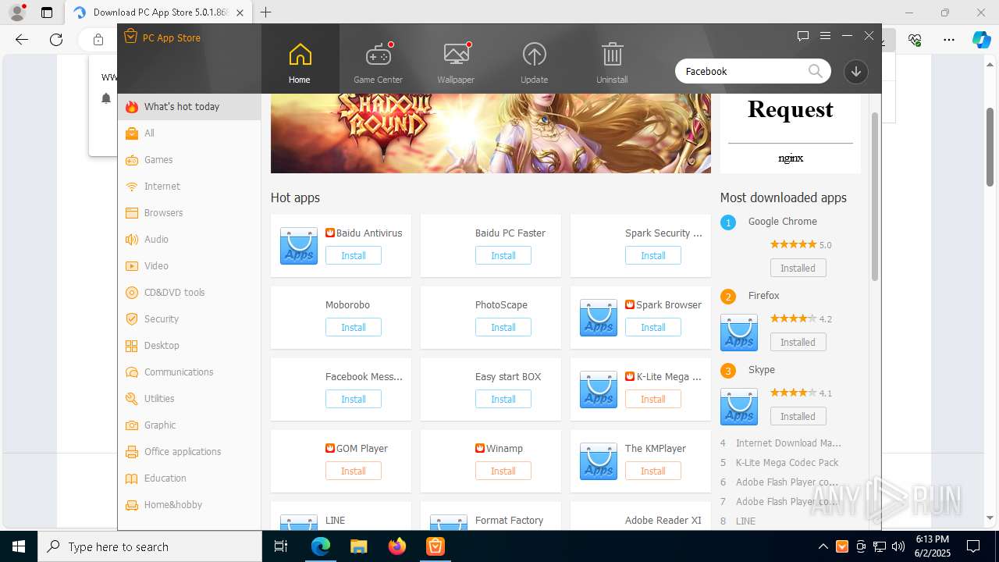Open Edge Copilot icon
999x562 pixels.
(981, 40)
